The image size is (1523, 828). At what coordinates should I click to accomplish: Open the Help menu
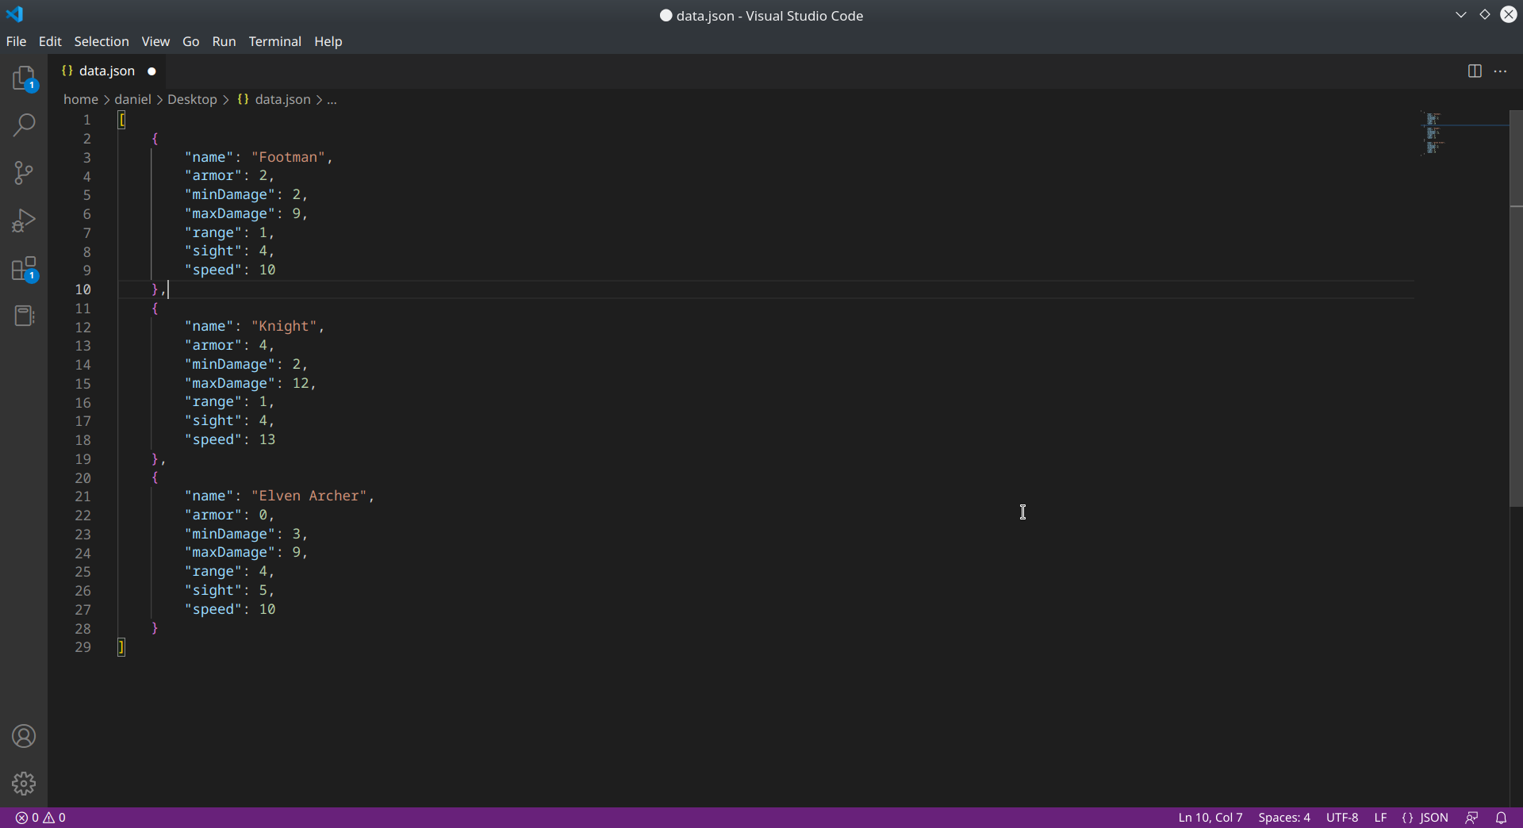pos(328,41)
